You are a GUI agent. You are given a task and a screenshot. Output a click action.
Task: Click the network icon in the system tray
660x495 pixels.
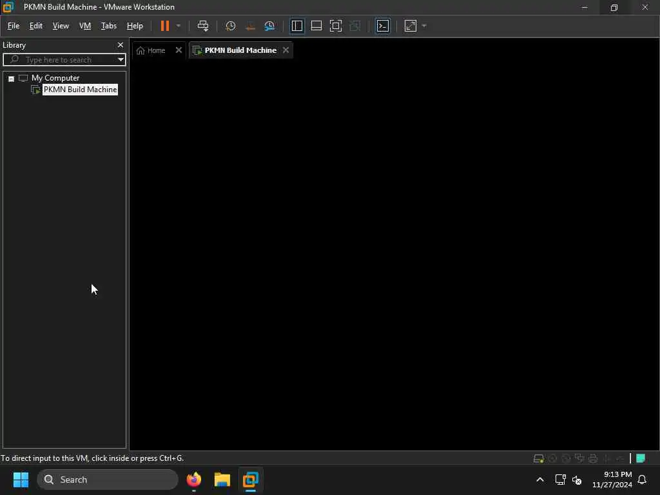tap(560, 480)
